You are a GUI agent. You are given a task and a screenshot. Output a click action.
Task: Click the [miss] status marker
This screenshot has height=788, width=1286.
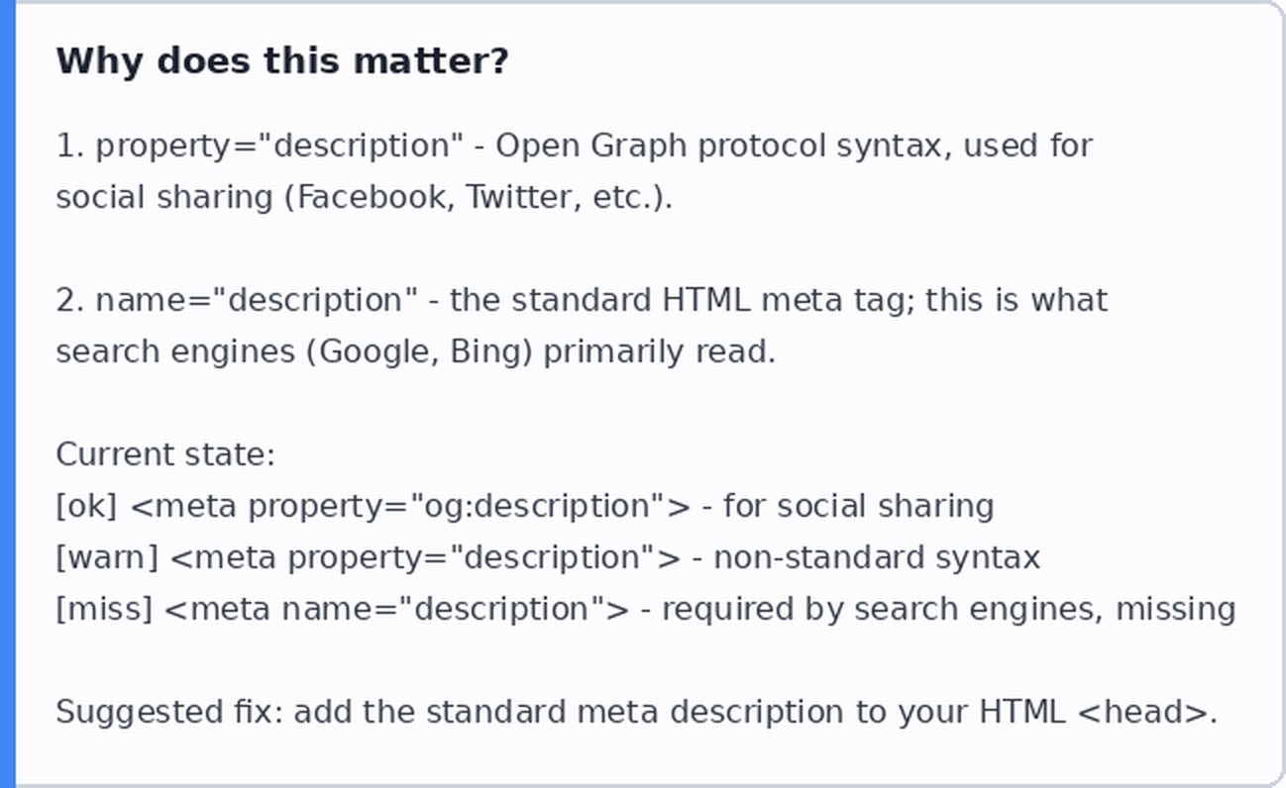[x=104, y=610]
